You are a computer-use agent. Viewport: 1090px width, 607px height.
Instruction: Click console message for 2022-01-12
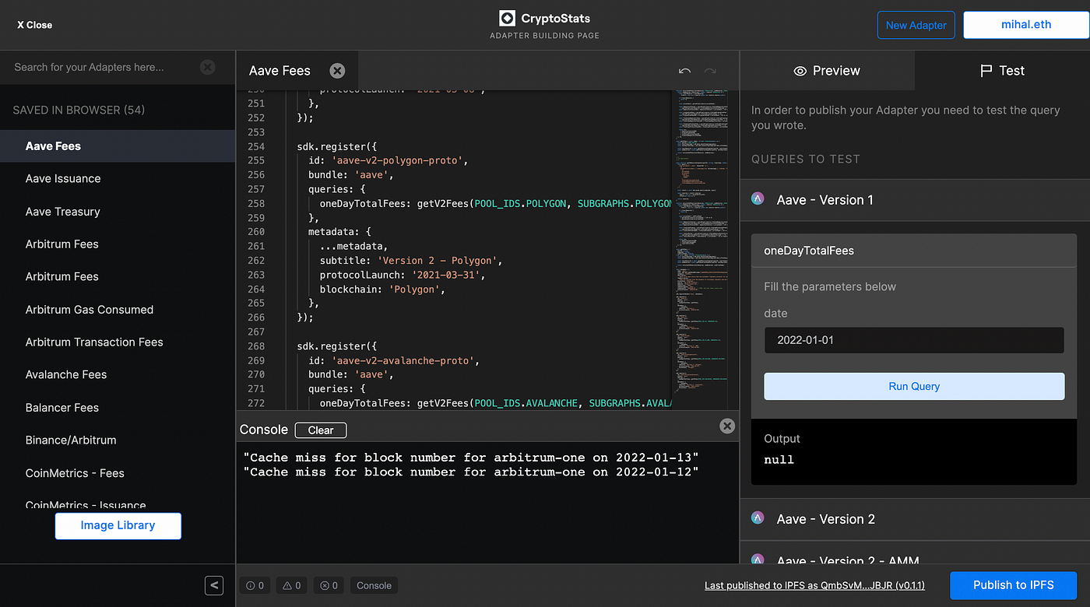click(471, 472)
